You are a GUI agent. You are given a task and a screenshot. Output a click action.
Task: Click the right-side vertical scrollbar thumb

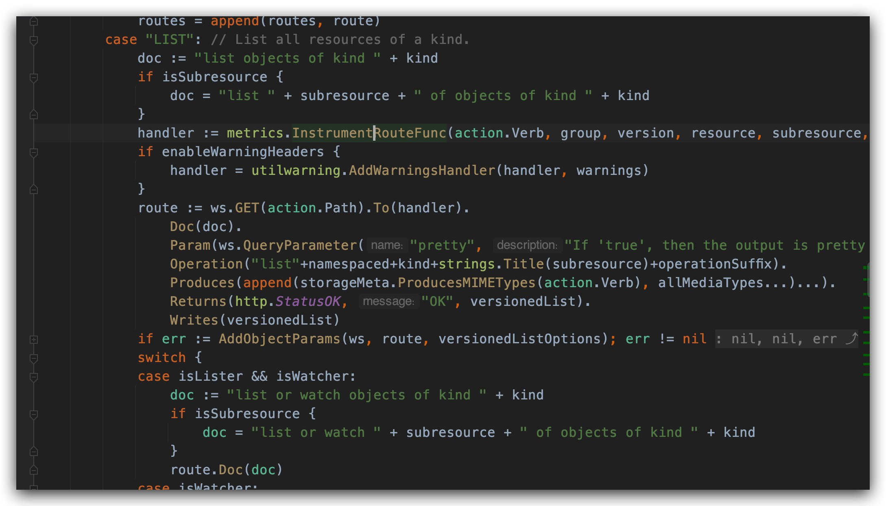click(869, 279)
